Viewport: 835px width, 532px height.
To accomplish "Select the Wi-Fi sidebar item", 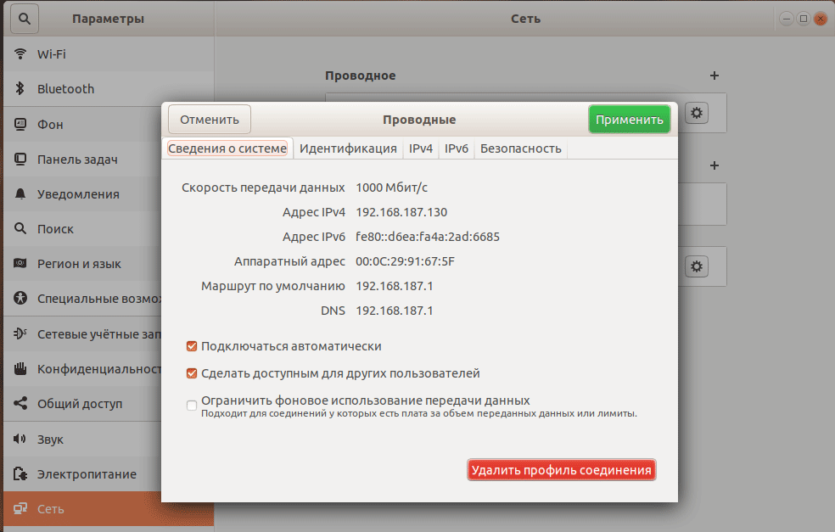I will (109, 53).
